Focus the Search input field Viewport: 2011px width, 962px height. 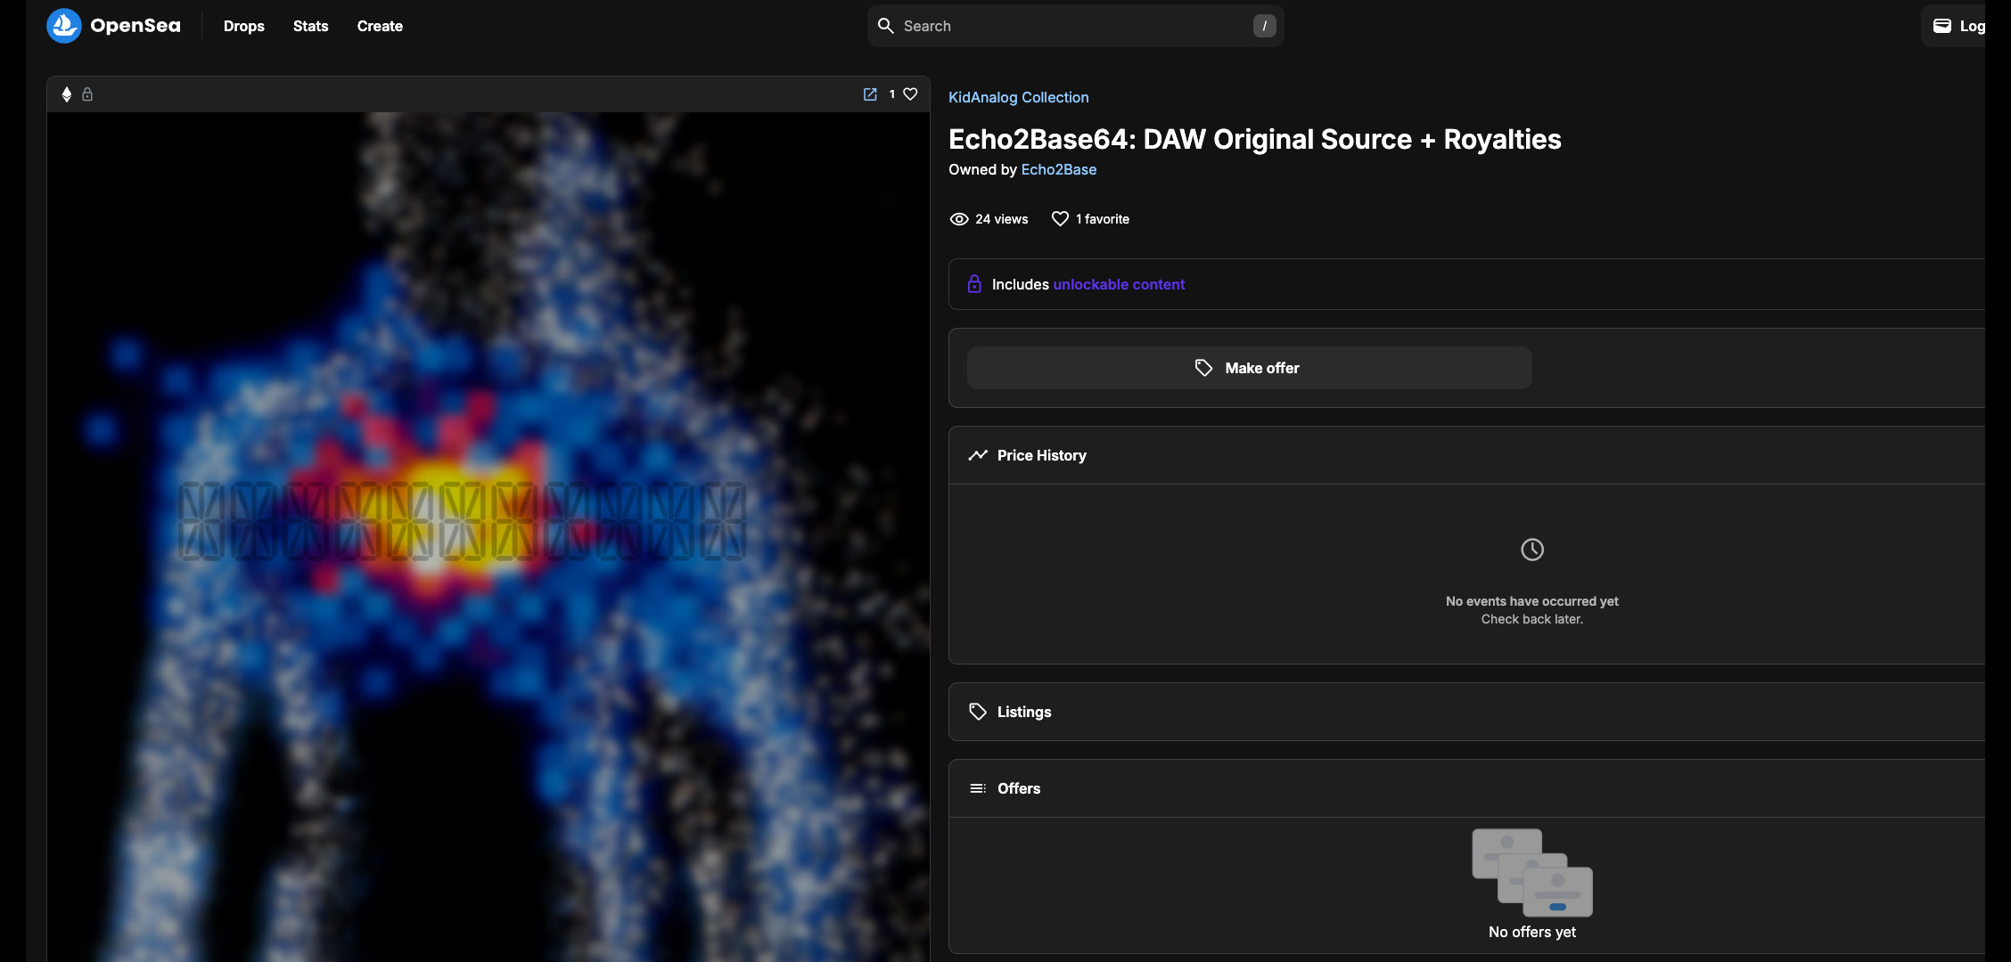pos(1075,26)
